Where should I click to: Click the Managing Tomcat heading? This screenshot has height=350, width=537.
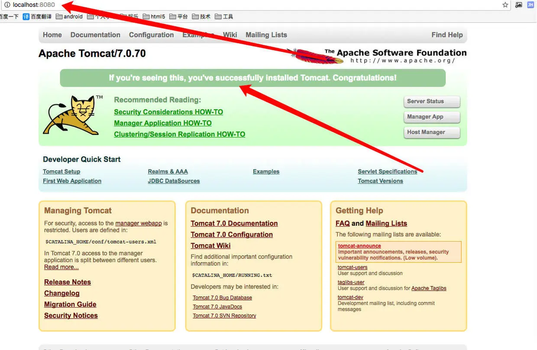(78, 211)
